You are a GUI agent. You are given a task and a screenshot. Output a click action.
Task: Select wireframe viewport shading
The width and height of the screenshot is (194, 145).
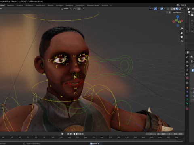pyautogui.click(x=172, y=8)
